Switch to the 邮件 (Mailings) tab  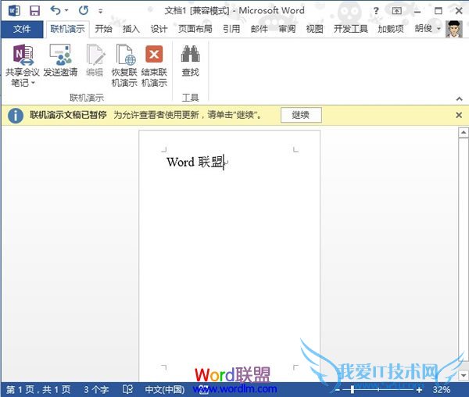click(259, 29)
